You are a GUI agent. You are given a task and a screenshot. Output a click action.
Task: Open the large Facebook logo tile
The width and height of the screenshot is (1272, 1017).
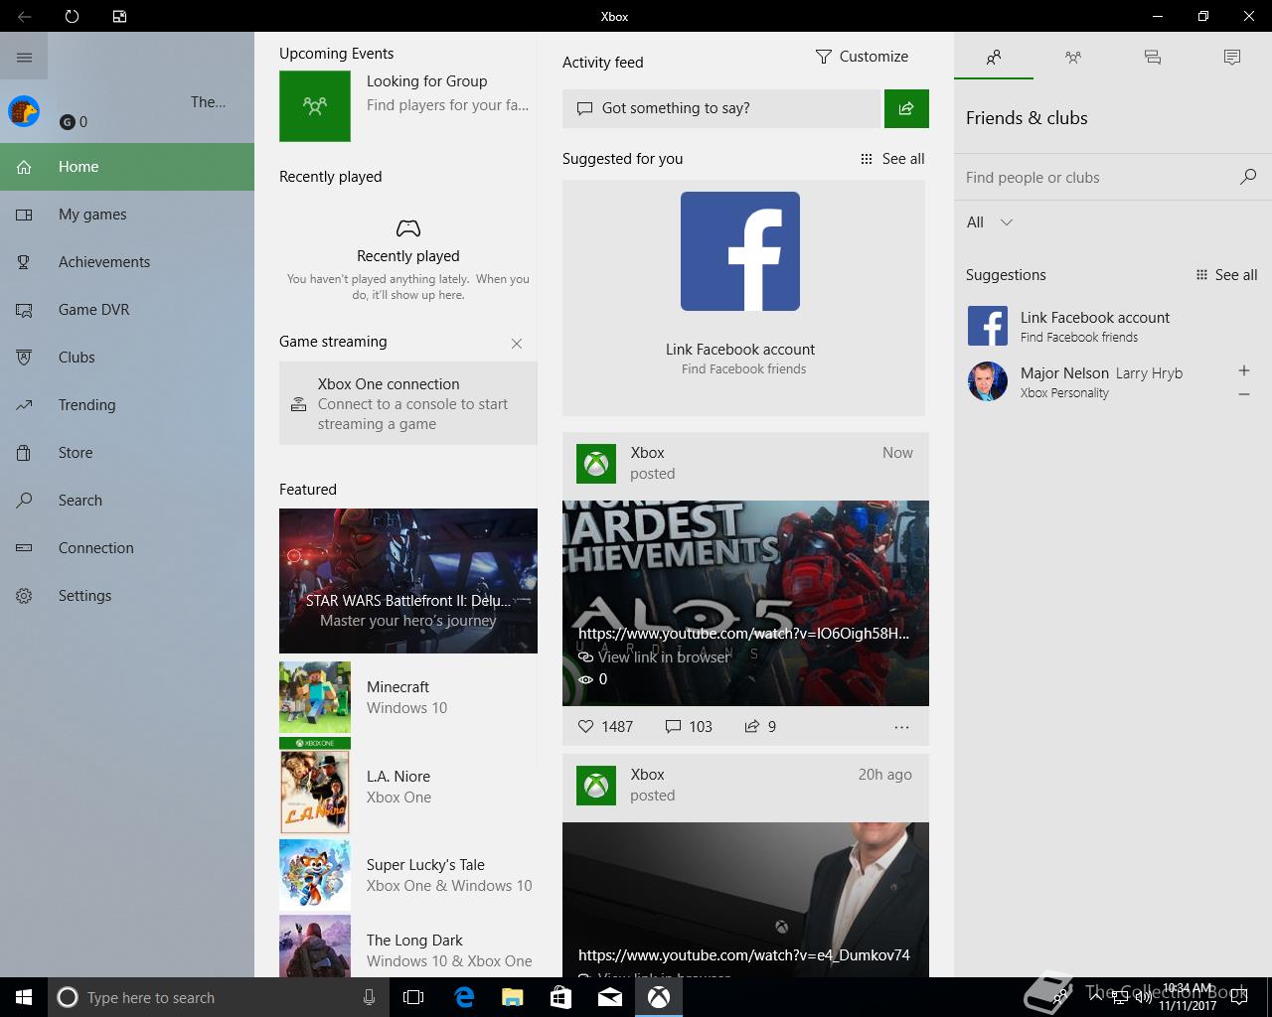tap(740, 251)
